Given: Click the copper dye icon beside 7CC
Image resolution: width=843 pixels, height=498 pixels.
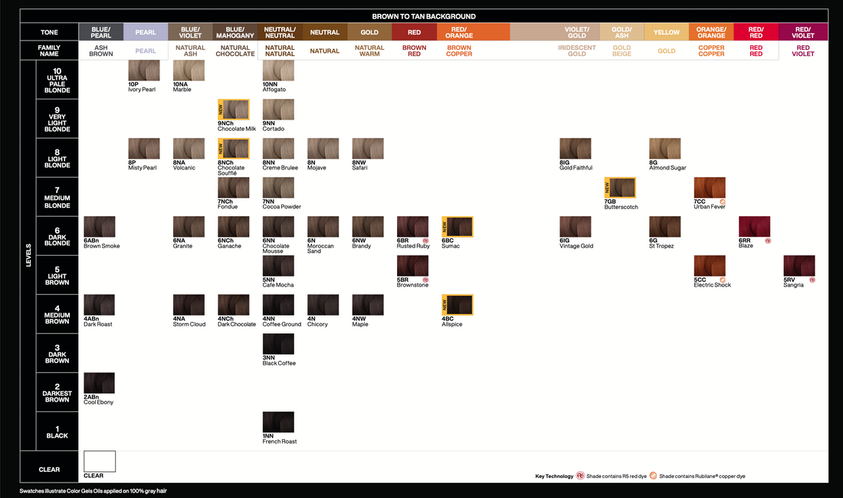Looking at the screenshot, I should (721, 201).
